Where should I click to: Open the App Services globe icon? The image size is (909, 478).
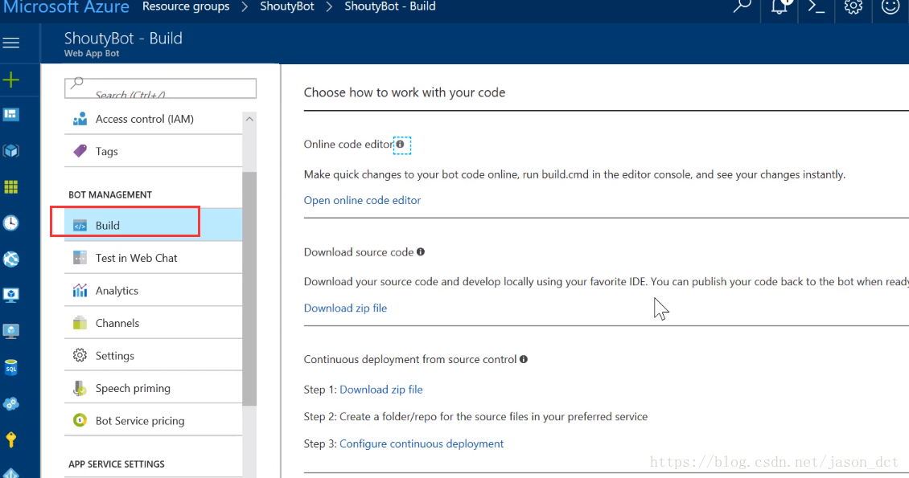click(x=11, y=259)
